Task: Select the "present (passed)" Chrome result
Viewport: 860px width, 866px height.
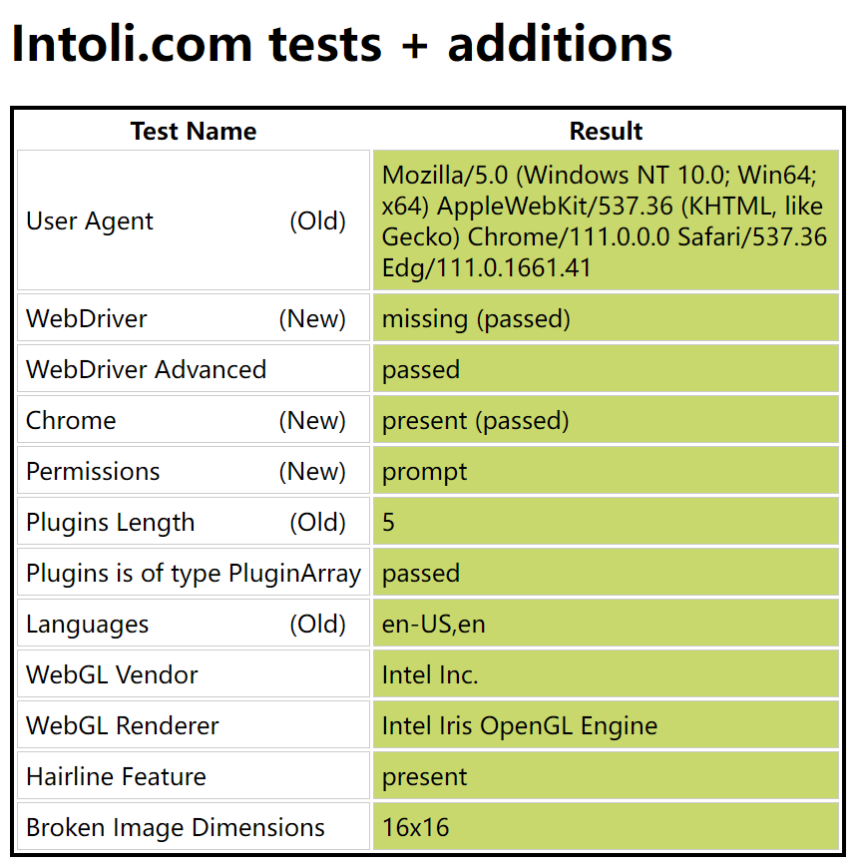Action: pyautogui.click(x=475, y=421)
